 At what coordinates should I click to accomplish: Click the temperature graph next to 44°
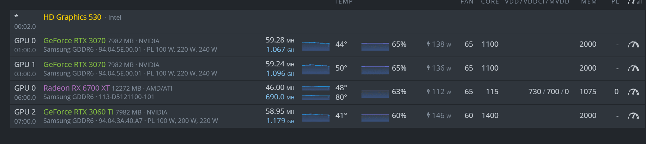tap(316, 46)
